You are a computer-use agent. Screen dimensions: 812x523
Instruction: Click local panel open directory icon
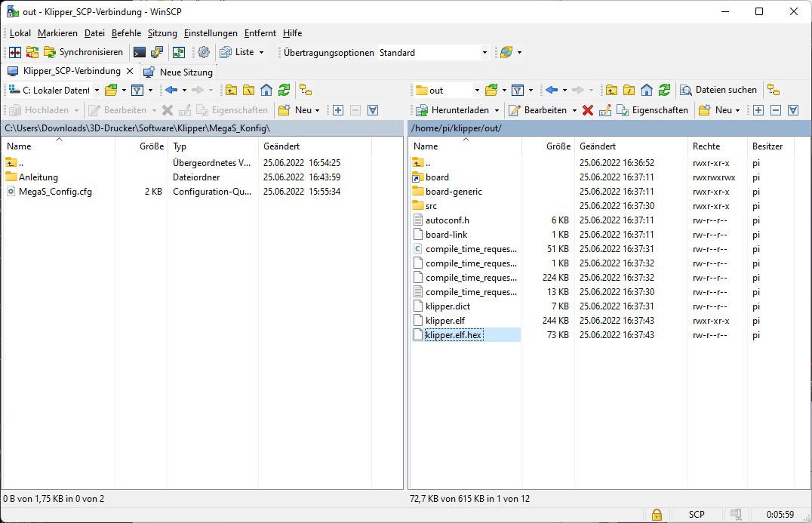click(112, 90)
